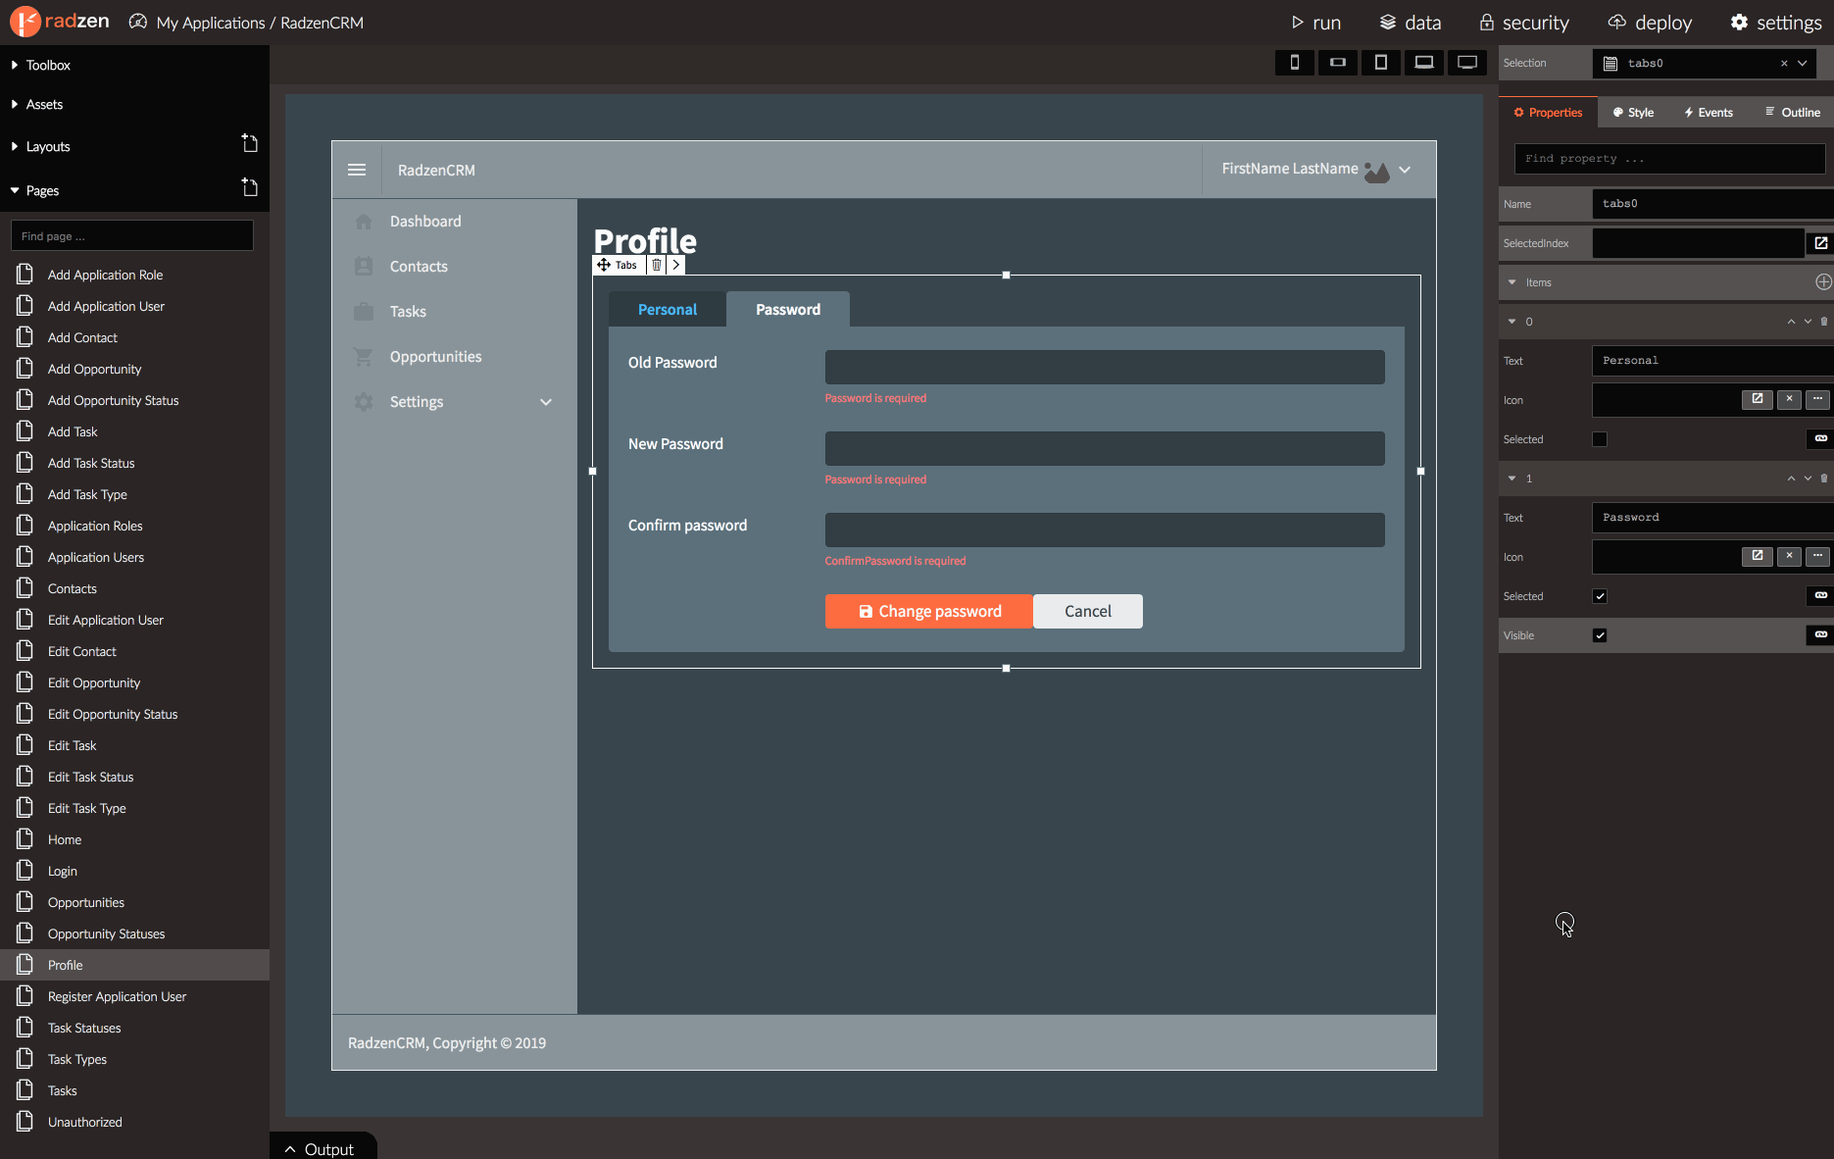This screenshot has height=1159, width=1834.
Task: Toggle Selected checkbox for item 0
Action: pyautogui.click(x=1600, y=439)
